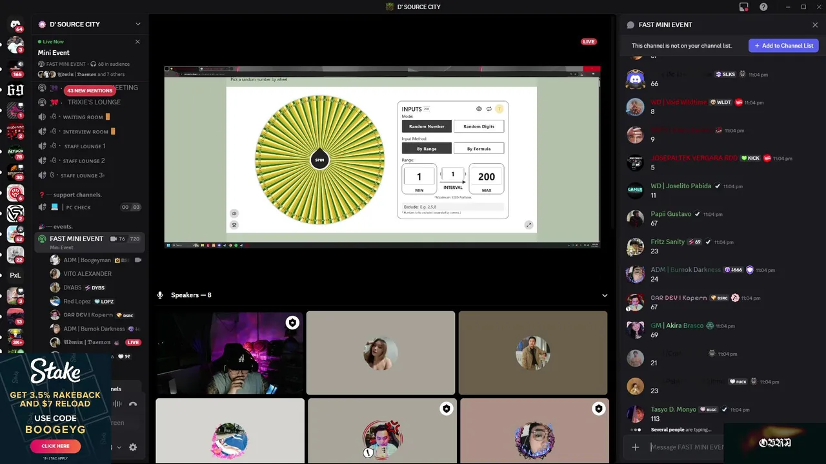Open WD | Joselito Pabida's profile name
826x464 pixels.
tap(681, 186)
